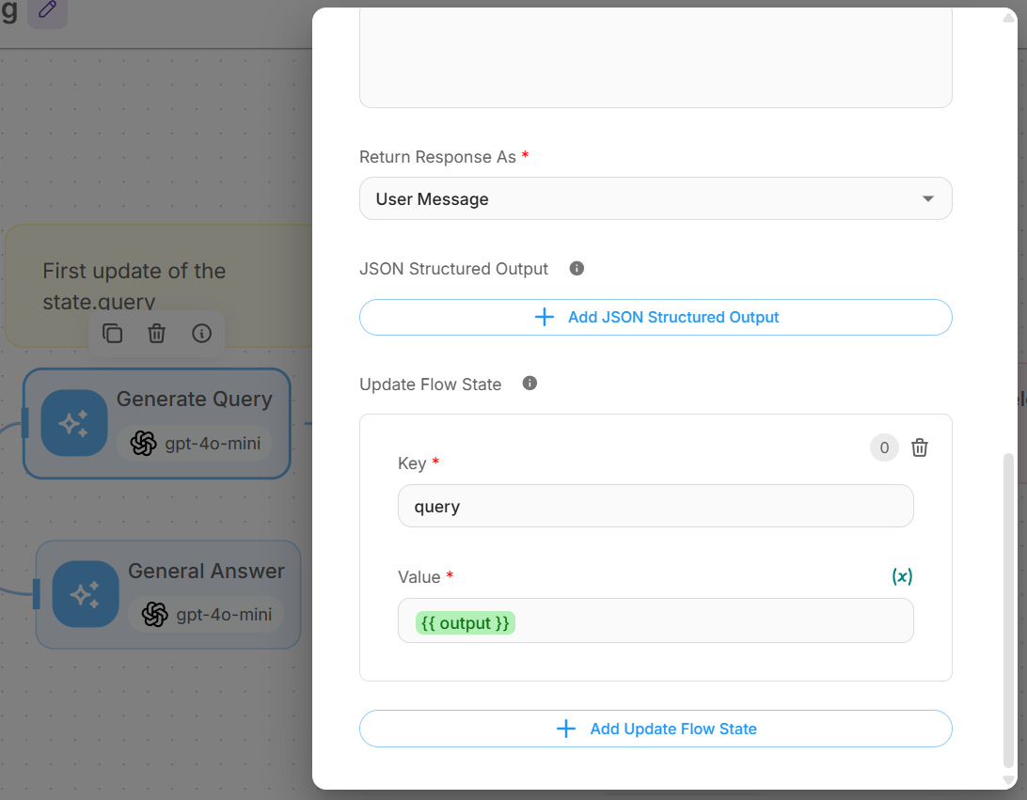Click the sparkle icon on the Generate Query node
The width and height of the screenshot is (1027, 800).
tap(74, 423)
